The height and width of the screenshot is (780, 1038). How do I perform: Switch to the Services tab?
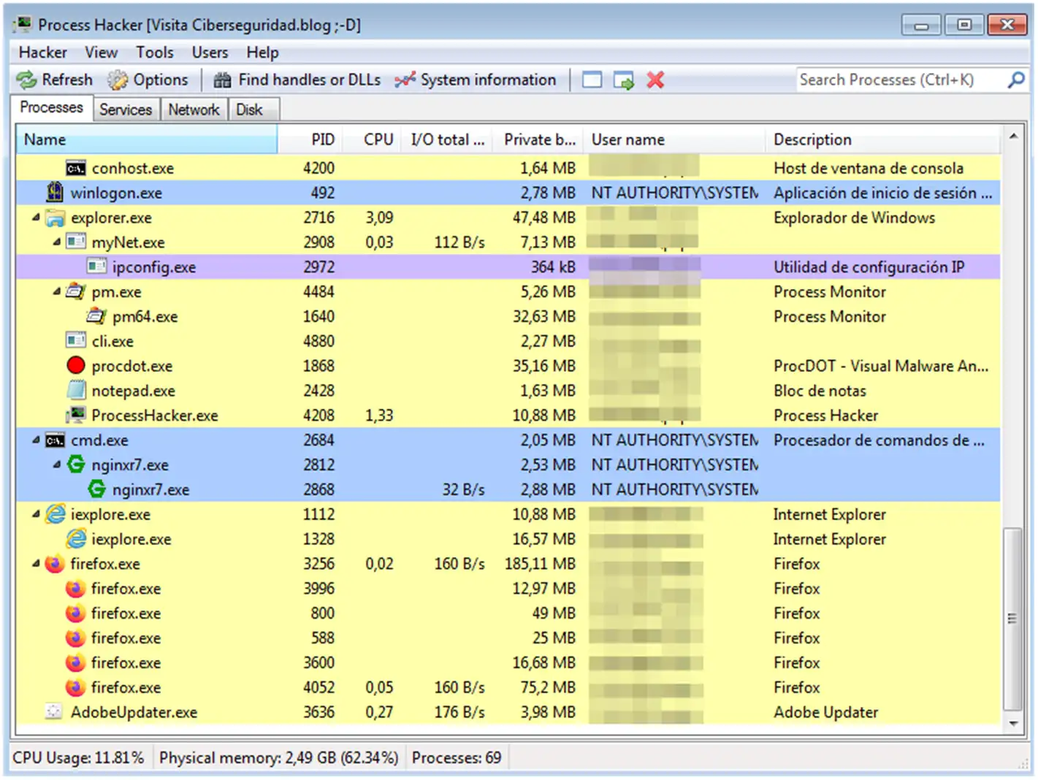click(x=125, y=109)
